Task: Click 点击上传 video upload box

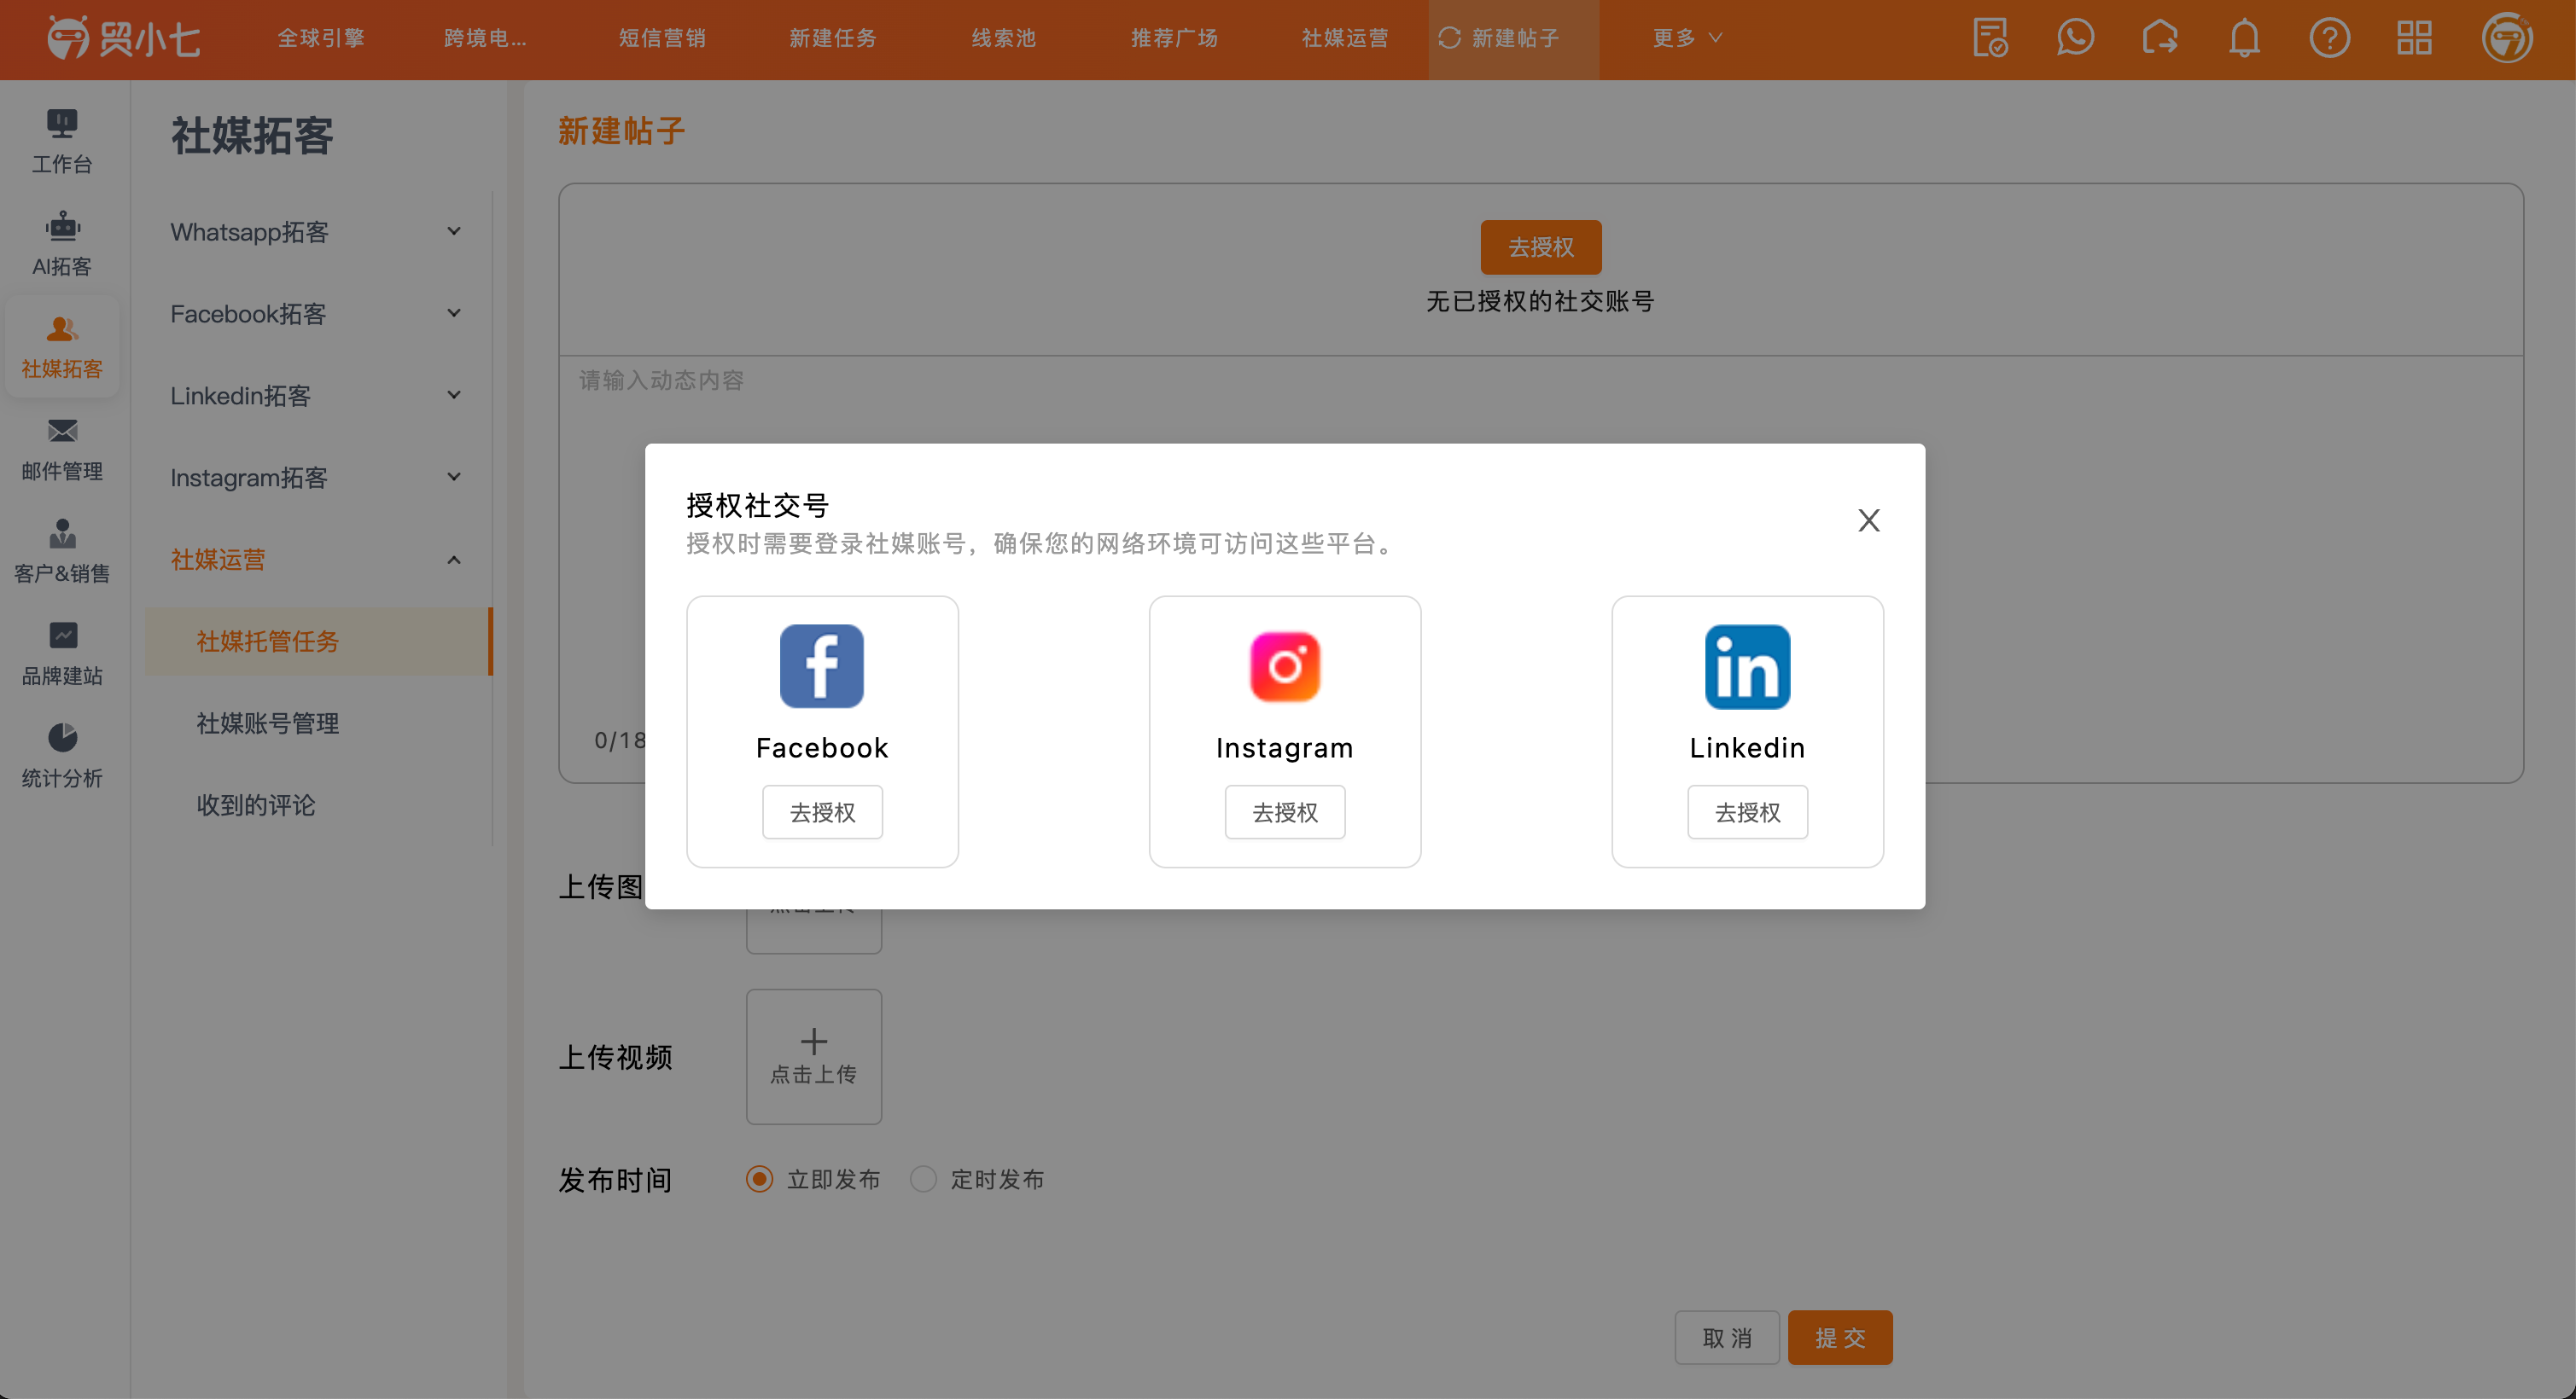Action: (813, 1056)
